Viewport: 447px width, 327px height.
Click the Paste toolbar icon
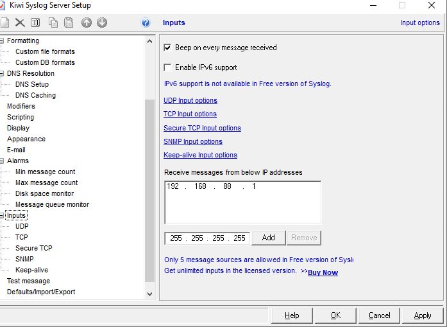69,22
